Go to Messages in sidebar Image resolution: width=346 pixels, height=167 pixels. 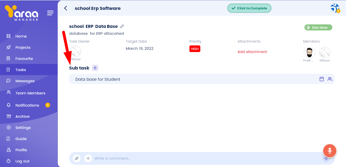(25, 81)
